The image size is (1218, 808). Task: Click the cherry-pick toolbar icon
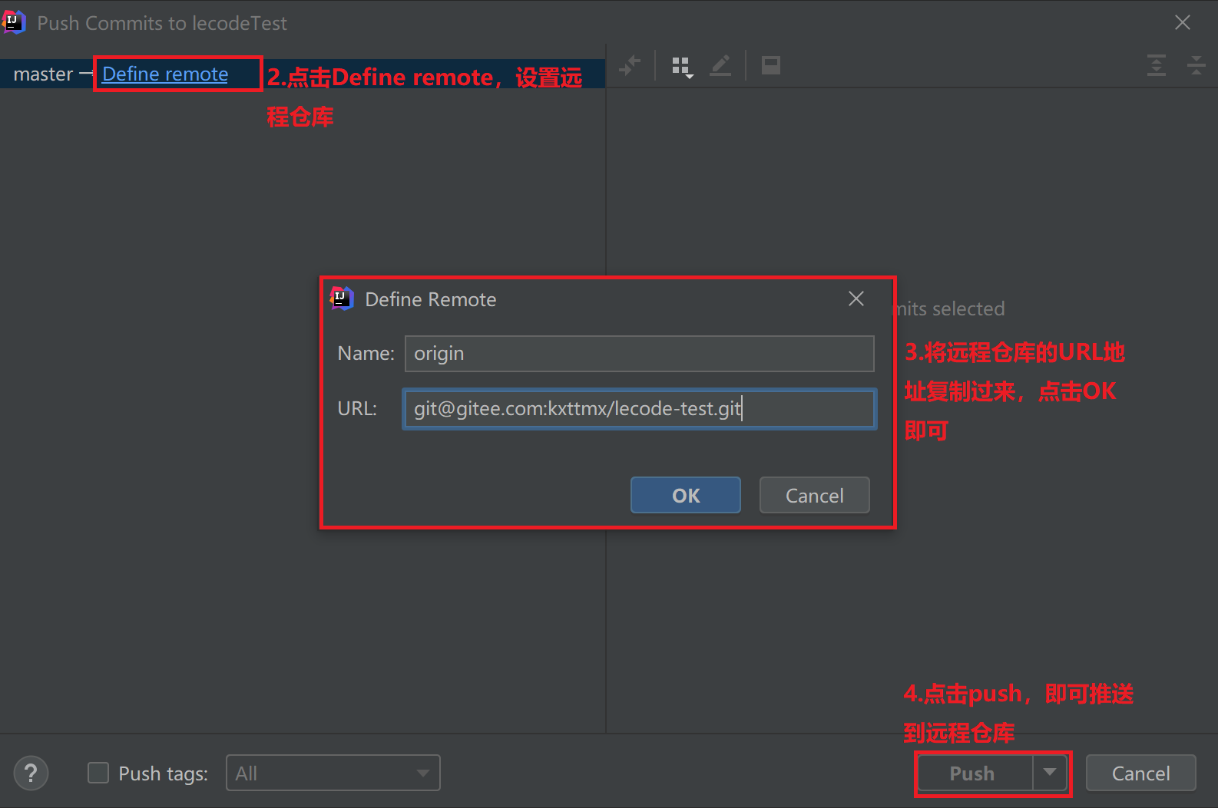pyautogui.click(x=630, y=66)
